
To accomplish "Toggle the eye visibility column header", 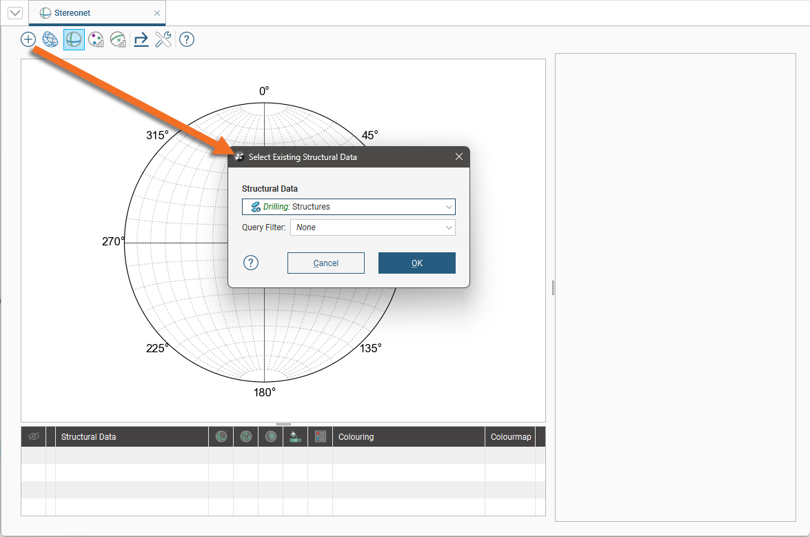I will coord(33,436).
